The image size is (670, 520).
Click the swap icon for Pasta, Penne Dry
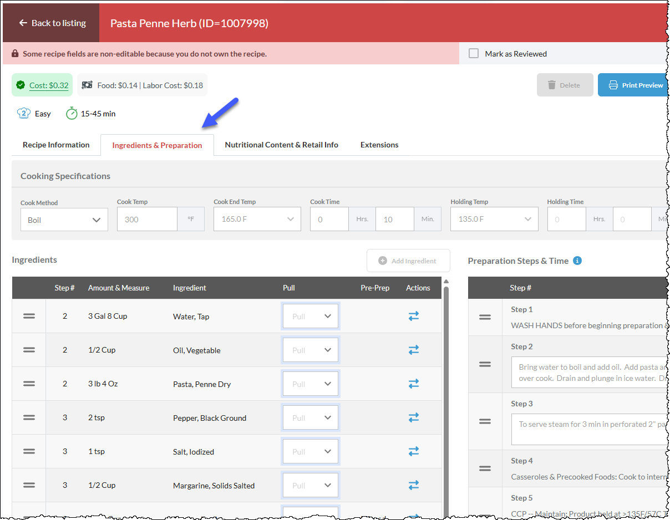tap(414, 384)
